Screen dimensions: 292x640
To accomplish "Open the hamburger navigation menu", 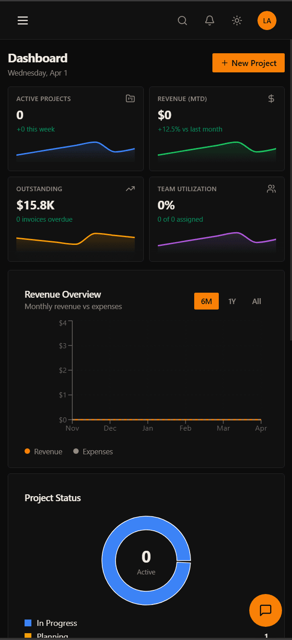I will [23, 20].
